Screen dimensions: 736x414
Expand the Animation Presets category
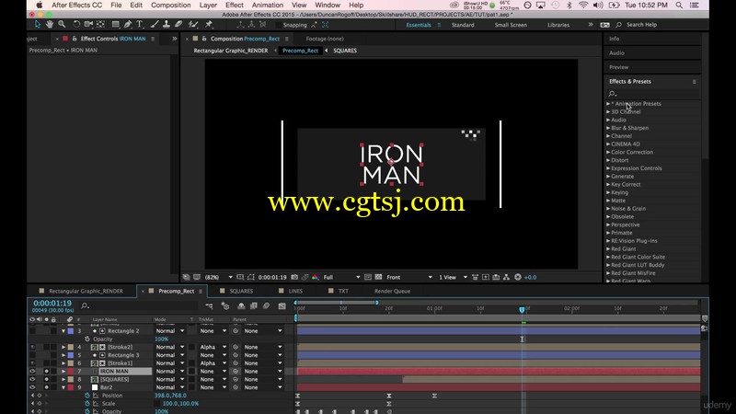tap(608, 104)
